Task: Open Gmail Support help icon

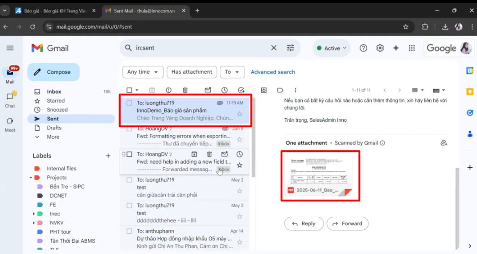Action: click(363, 48)
